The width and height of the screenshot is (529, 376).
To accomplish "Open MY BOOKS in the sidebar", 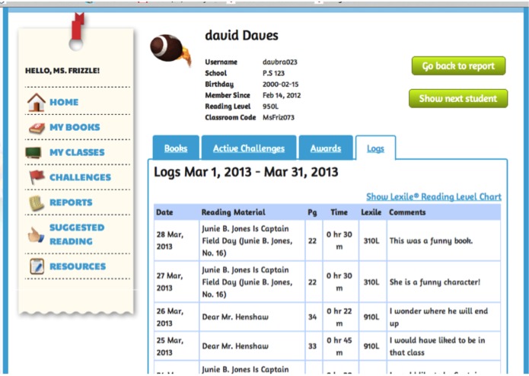I will pyautogui.click(x=75, y=127).
